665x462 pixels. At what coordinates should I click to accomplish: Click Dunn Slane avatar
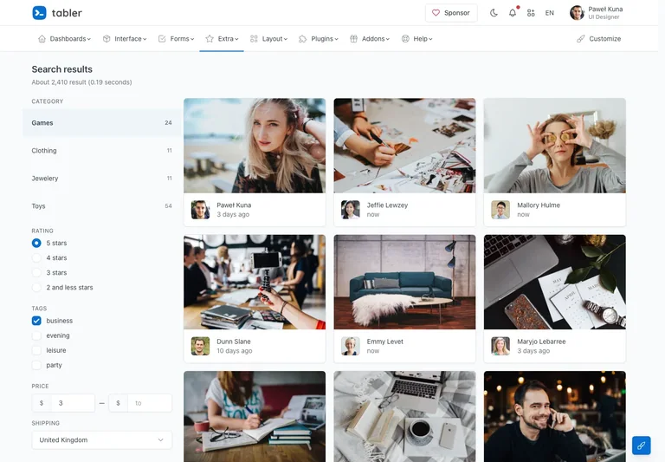(200, 346)
